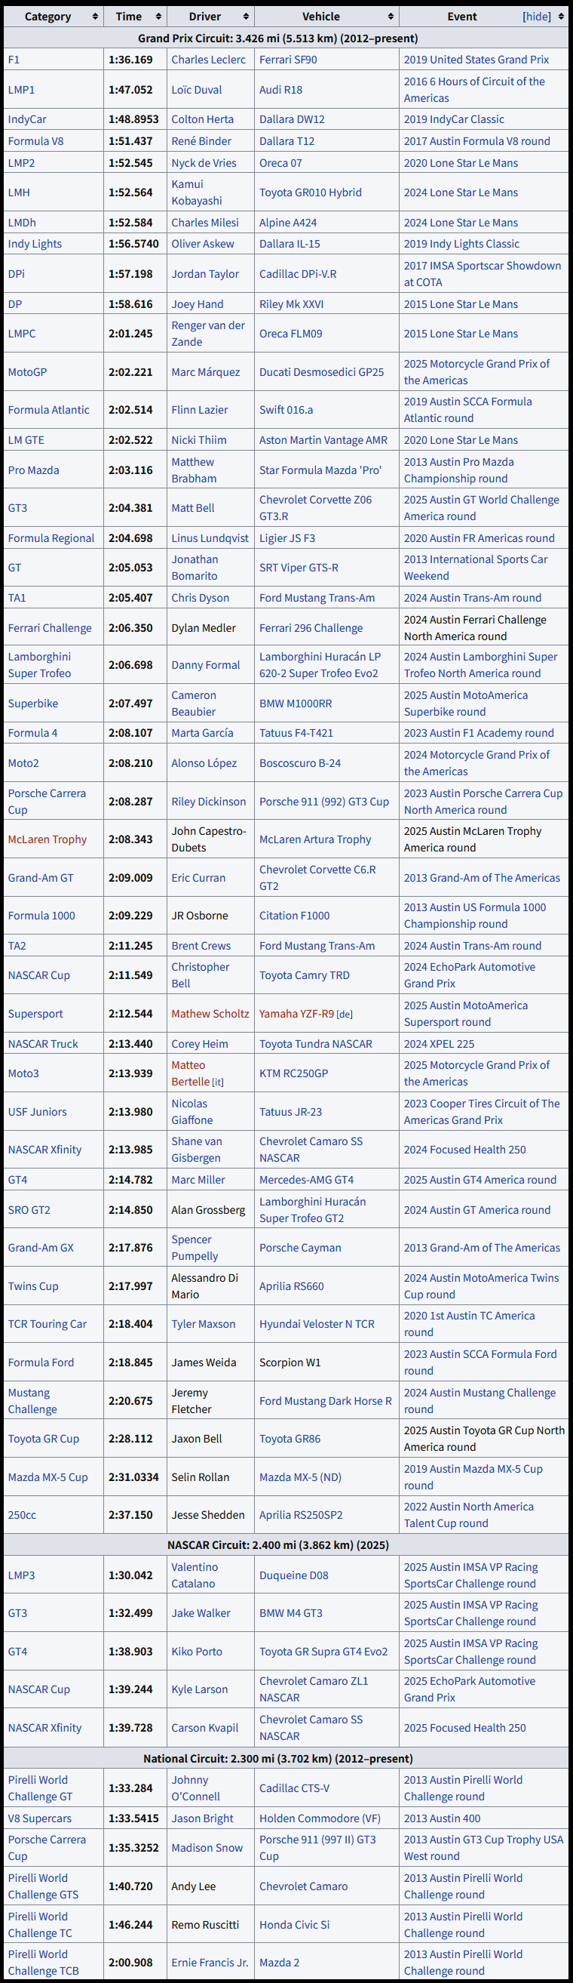Viewport: 573px width, 1983px height.
Task: Open Honda Civic Si vehicle link
Action: click(x=294, y=1924)
